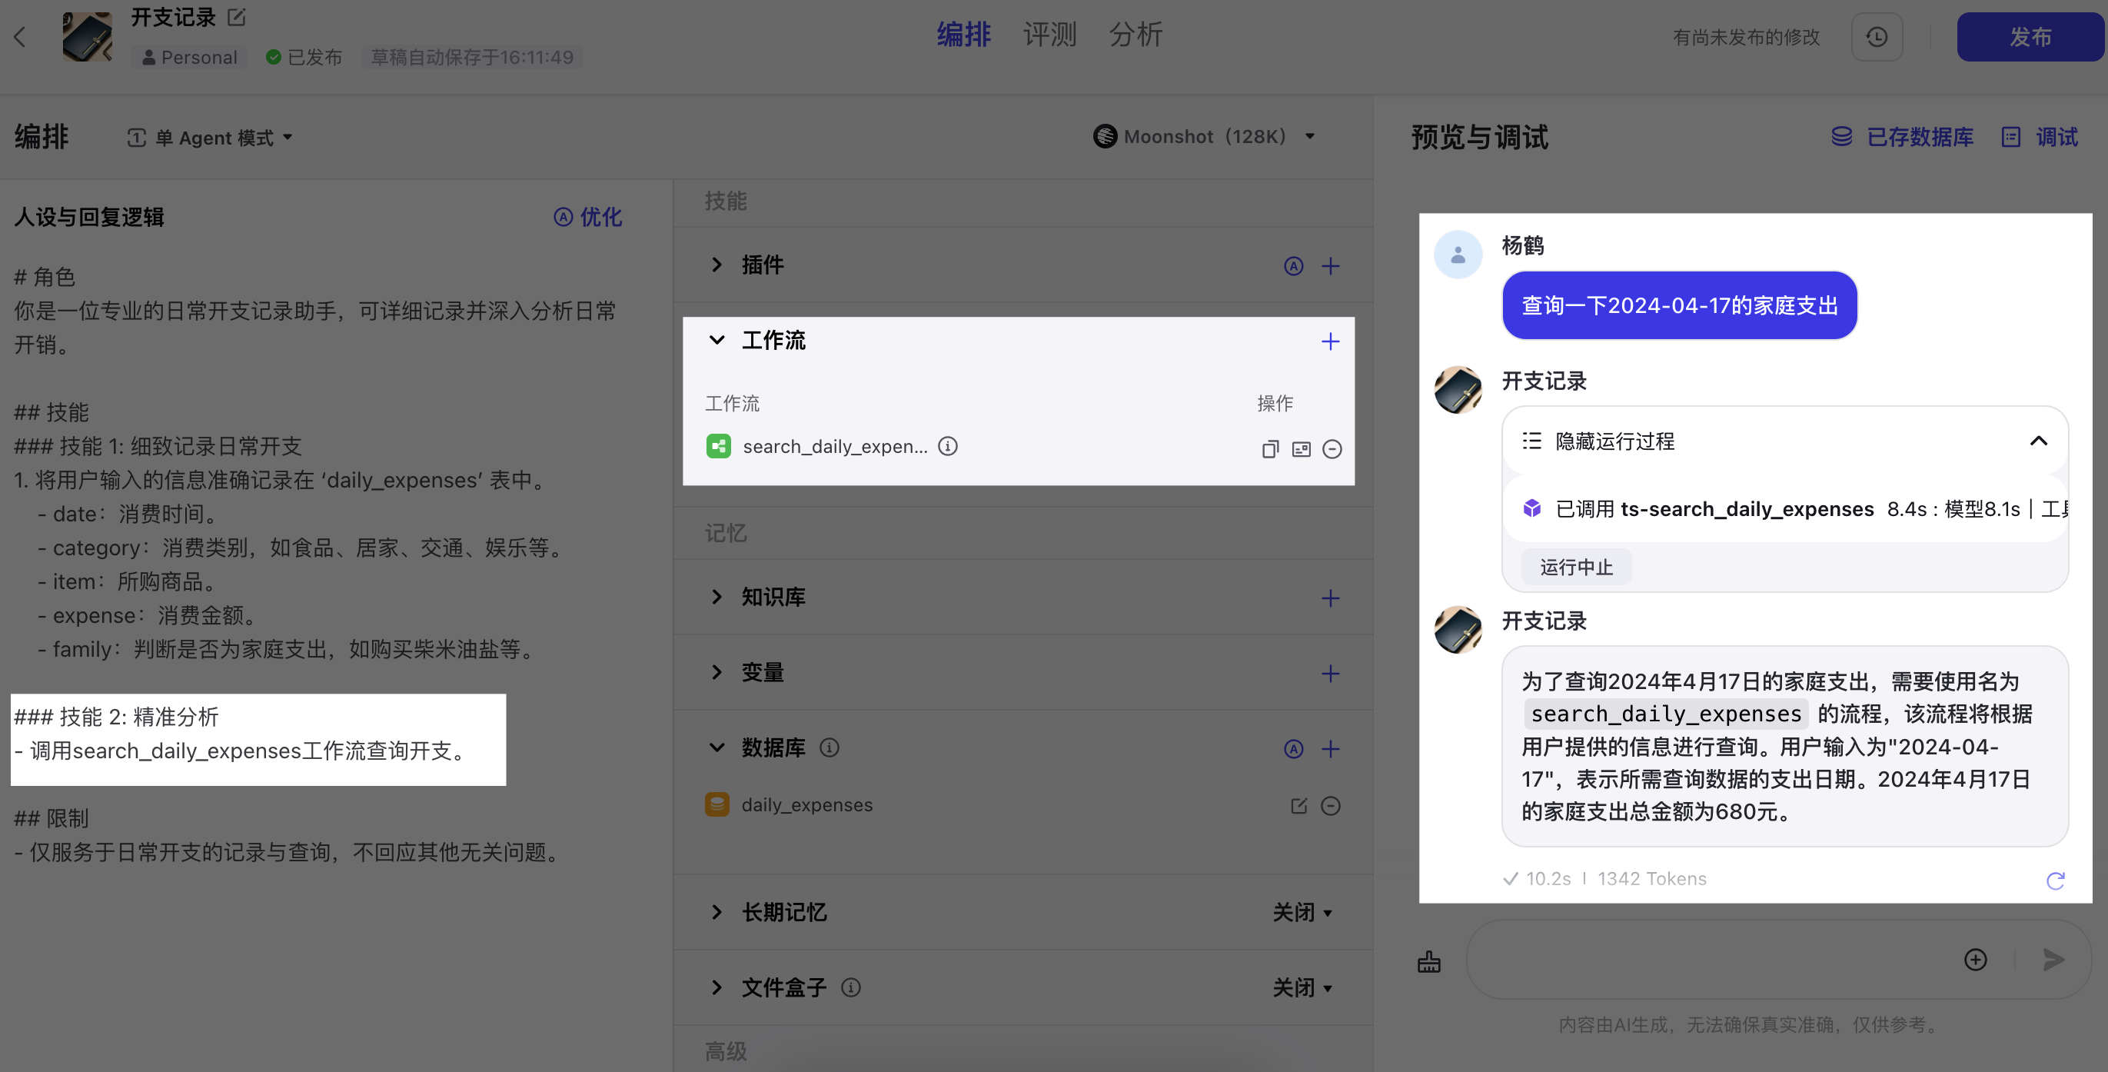Click the 已发布 status label
This screenshot has height=1072, width=2108.
(x=304, y=57)
